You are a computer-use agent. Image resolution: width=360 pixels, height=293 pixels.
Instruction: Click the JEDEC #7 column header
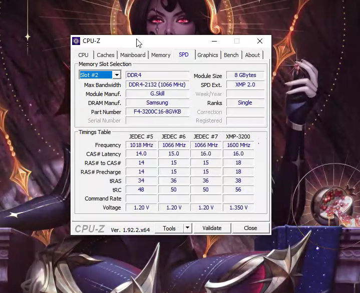(206, 136)
